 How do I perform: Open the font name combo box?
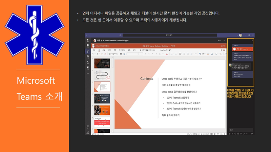point(132,54)
